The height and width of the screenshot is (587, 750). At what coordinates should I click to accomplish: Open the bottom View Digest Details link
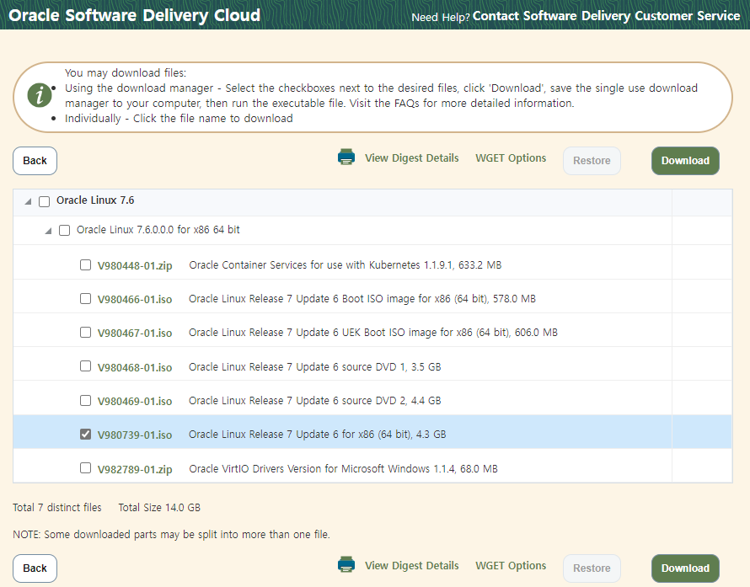tap(412, 566)
